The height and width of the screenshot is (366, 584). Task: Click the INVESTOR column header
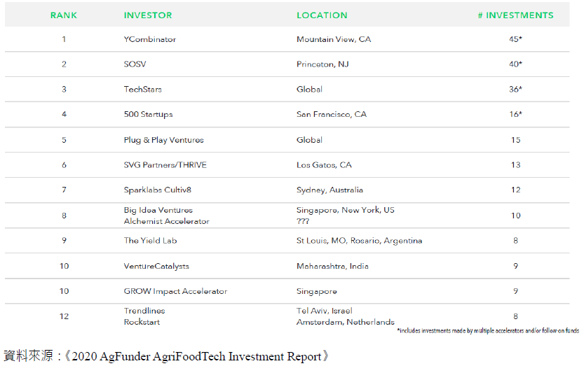pyautogui.click(x=148, y=15)
